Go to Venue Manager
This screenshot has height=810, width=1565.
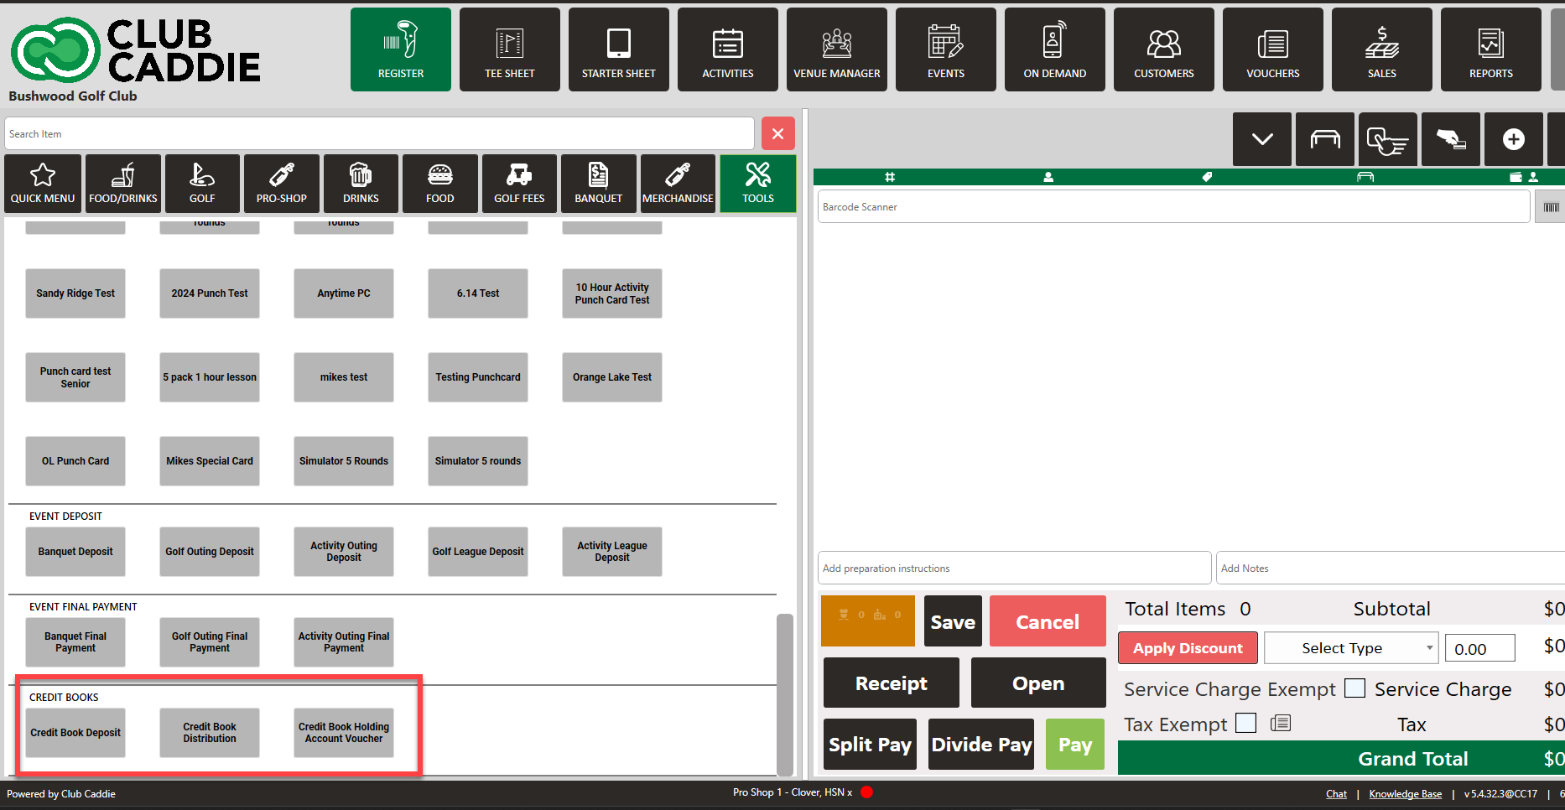click(x=836, y=49)
